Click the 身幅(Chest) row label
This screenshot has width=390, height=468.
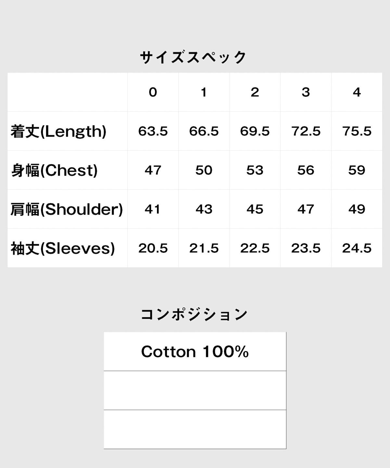point(54,170)
